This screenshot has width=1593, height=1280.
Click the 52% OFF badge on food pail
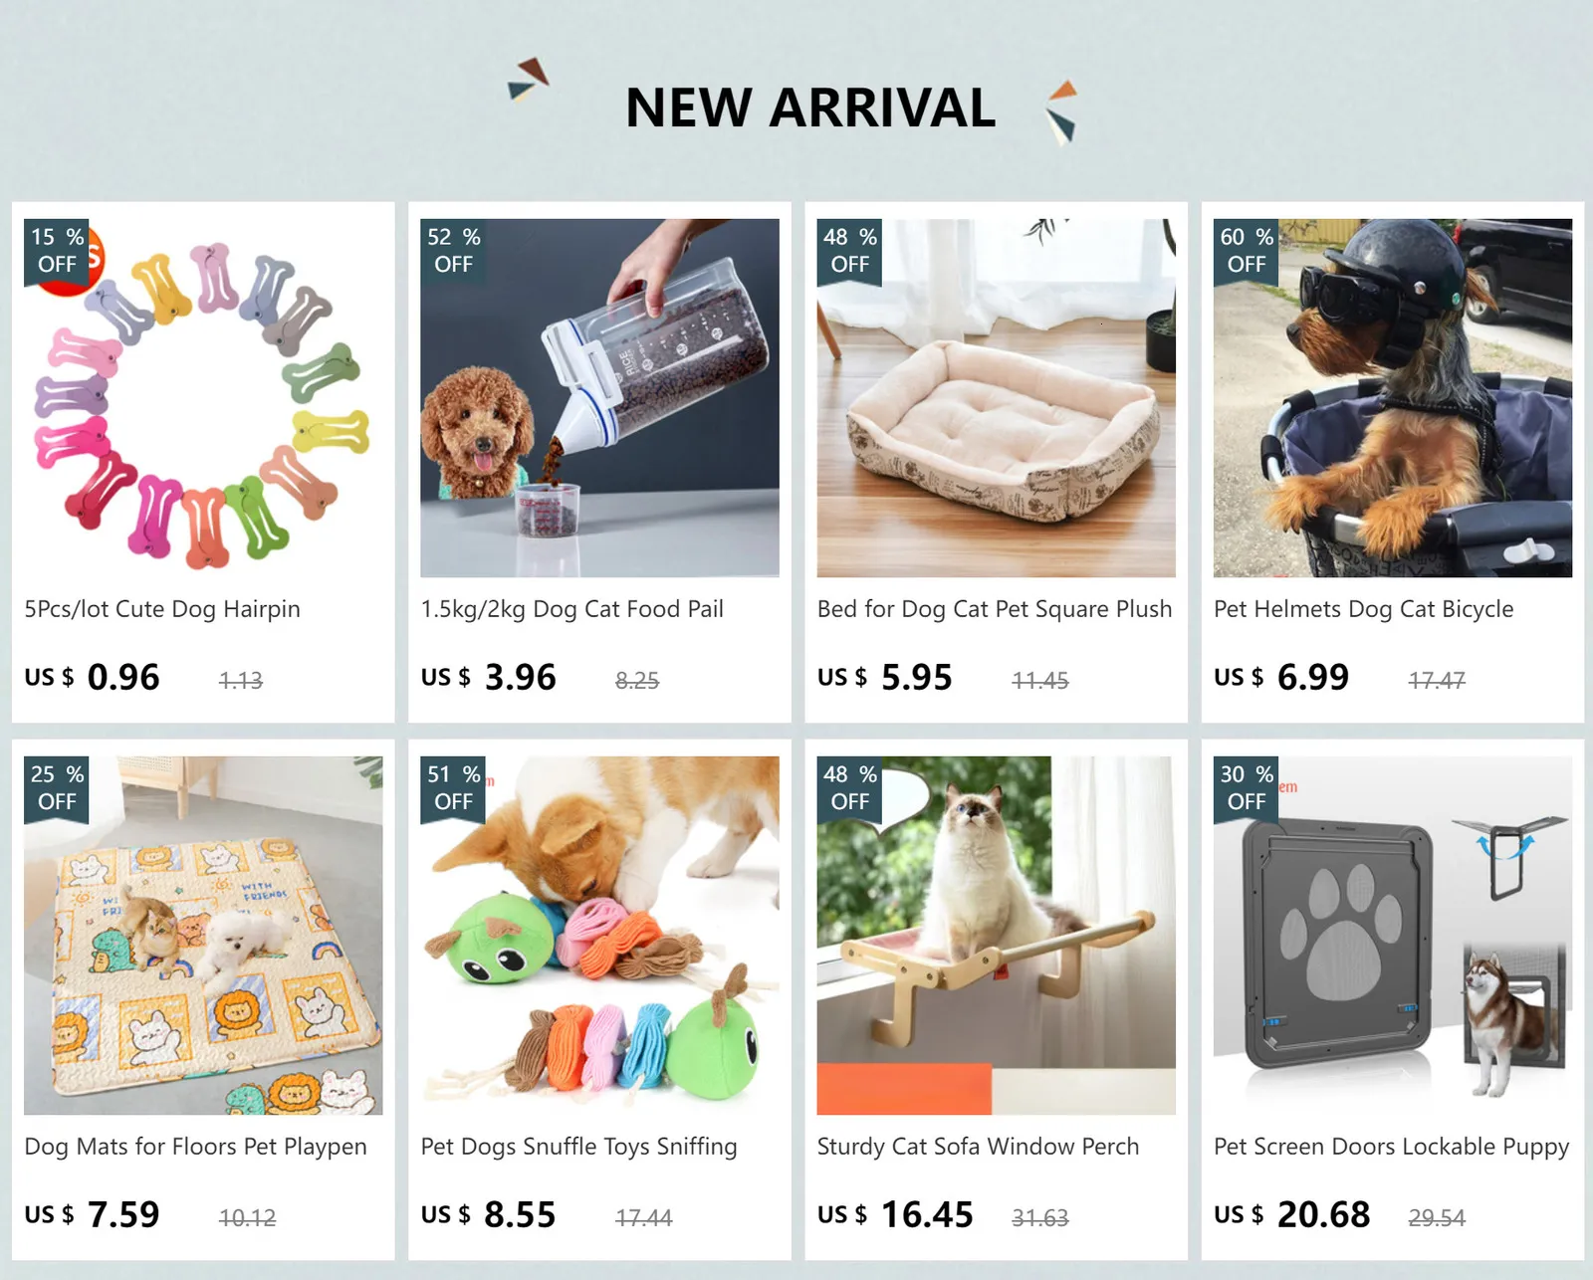[x=453, y=251]
